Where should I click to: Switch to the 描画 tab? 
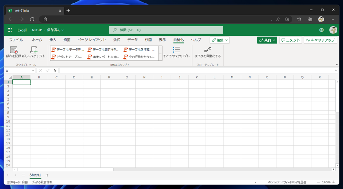point(67,39)
